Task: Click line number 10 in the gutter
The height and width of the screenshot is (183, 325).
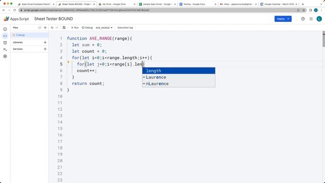Action: [60, 97]
